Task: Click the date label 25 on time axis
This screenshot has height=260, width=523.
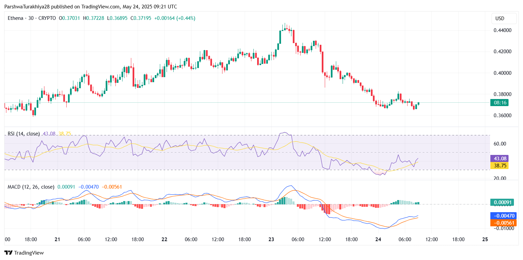Action: click(485, 239)
